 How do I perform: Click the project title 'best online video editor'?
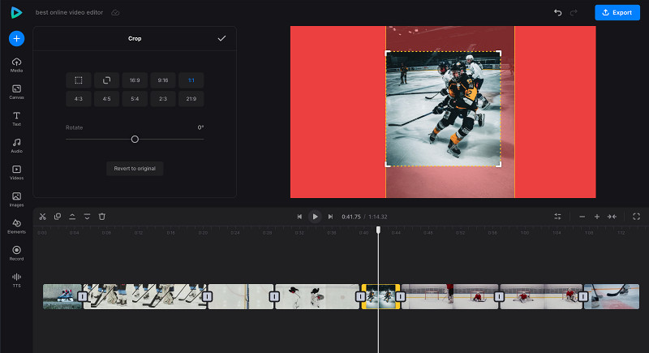pyautogui.click(x=69, y=12)
